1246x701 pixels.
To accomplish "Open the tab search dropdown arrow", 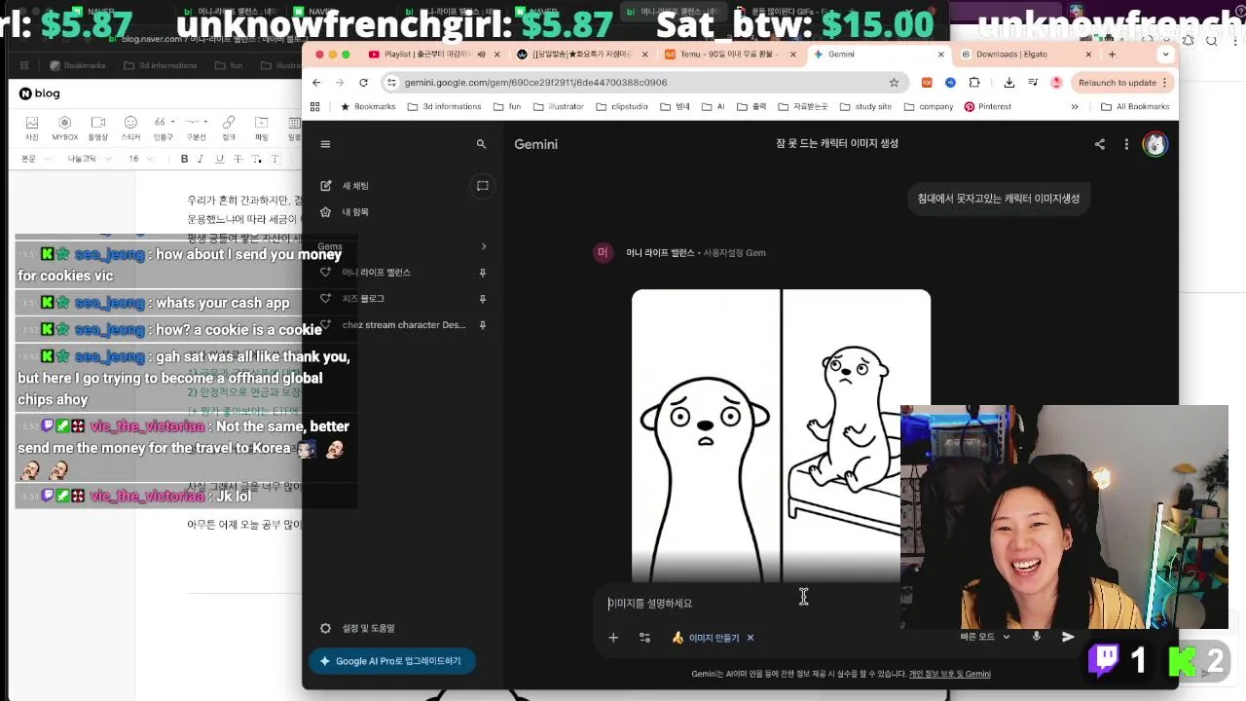I will pos(1165,55).
